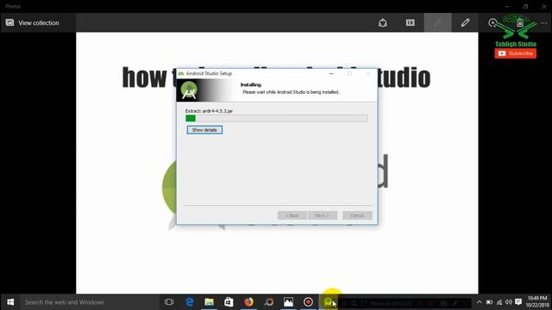Minimize the Android Studio Setup window
The height and width of the screenshot is (310, 552).
tap(331, 73)
